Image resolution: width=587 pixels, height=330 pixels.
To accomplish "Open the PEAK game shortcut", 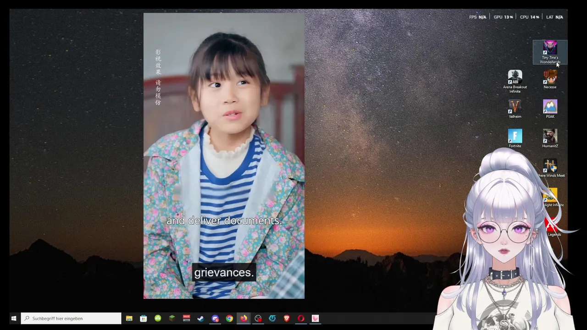I will coord(550,109).
